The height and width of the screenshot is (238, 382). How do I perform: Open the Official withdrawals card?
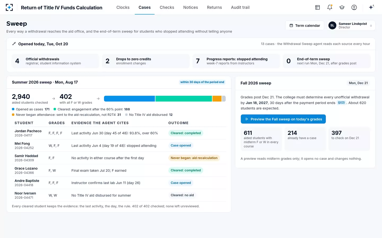[x=55, y=61]
